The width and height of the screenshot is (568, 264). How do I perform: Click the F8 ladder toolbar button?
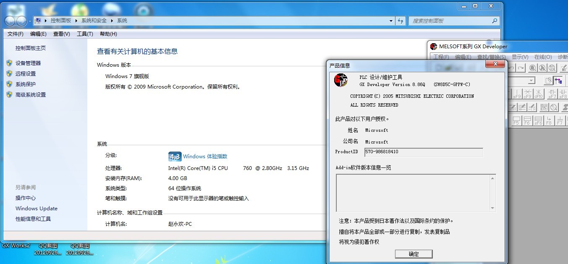[549, 121]
